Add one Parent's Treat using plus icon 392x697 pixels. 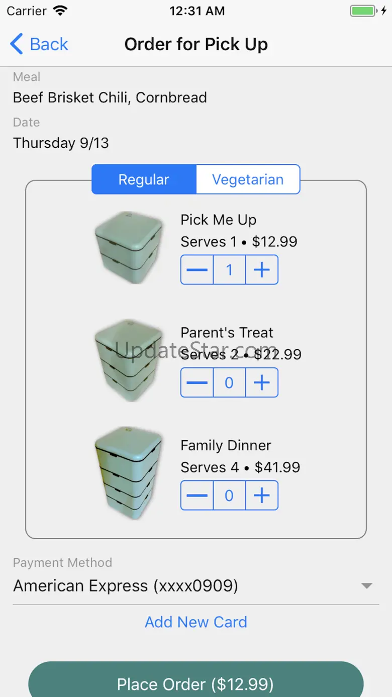tap(262, 382)
